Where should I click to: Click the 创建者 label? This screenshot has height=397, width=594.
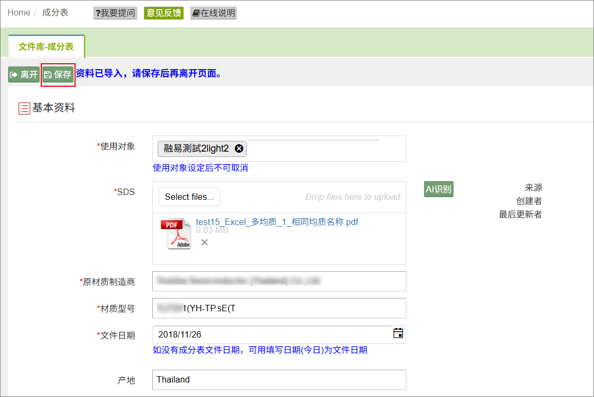[529, 201]
